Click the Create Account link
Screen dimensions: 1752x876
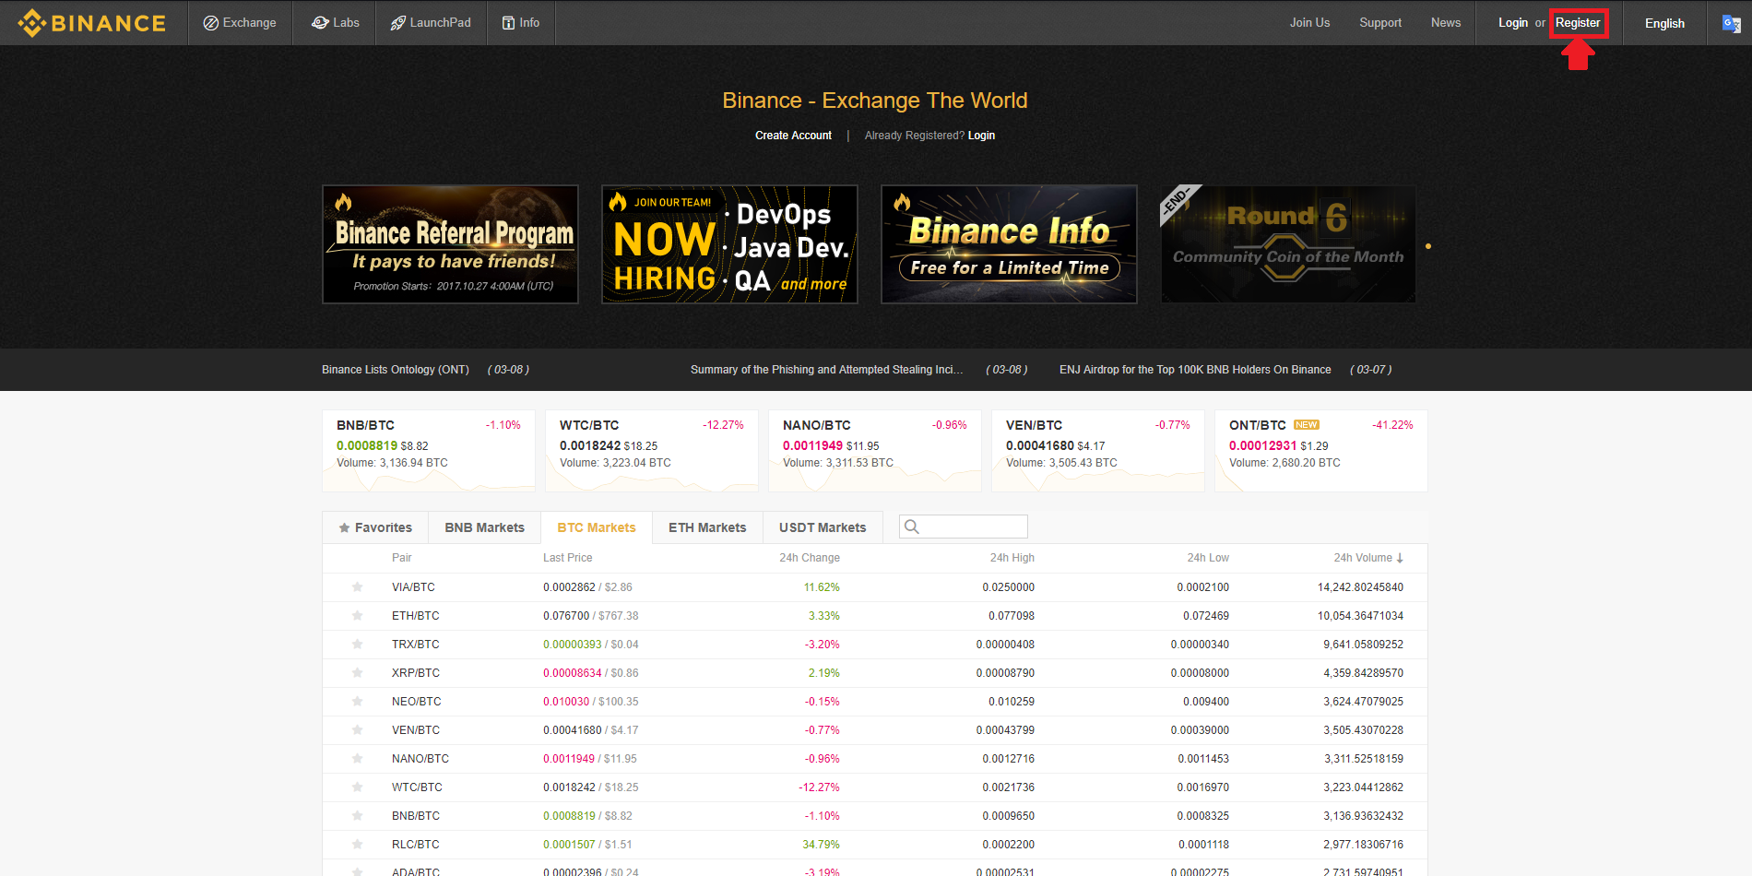[793, 136]
